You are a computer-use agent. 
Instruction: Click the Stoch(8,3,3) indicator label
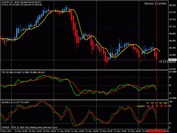[x=15, y=102]
